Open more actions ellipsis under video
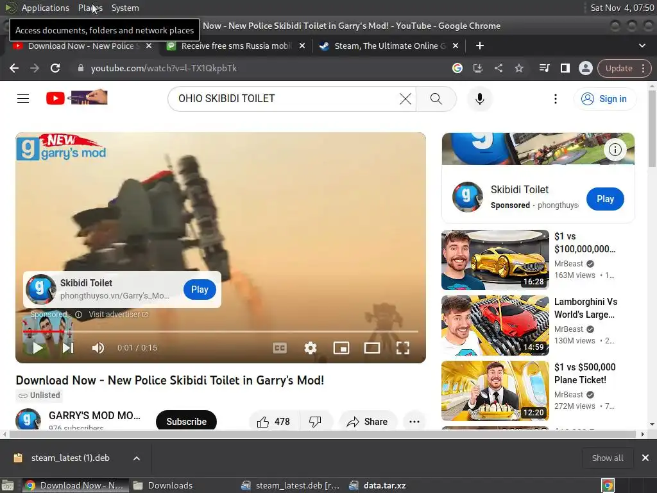The image size is (657, 493). [x=414, y=422]
